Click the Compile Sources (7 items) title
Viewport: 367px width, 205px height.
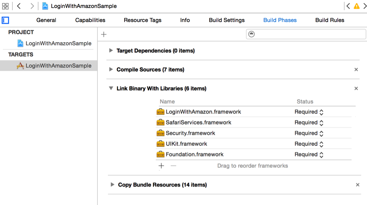coord(150,70)
